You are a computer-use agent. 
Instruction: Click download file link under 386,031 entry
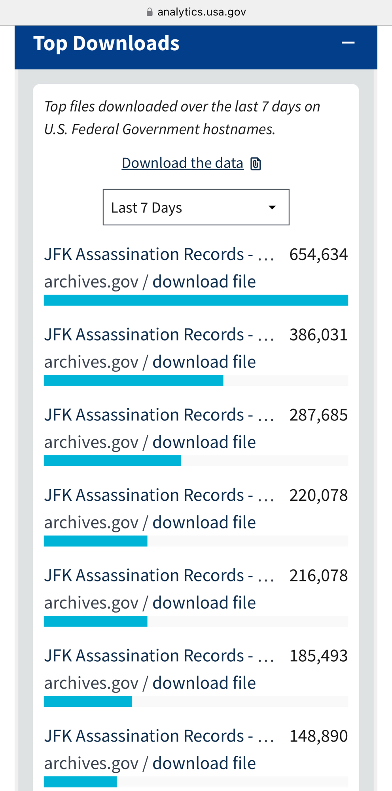pos(204,362)
